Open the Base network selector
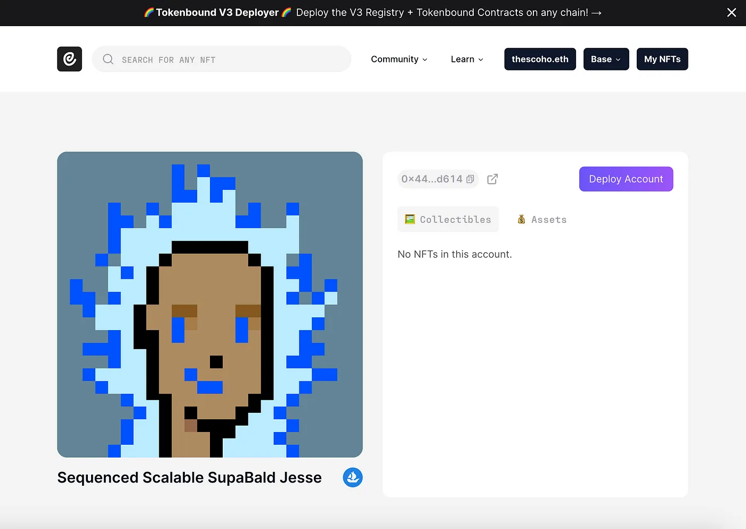The height and width of the screenshot is (529, 746). click(x=606, y=59)
